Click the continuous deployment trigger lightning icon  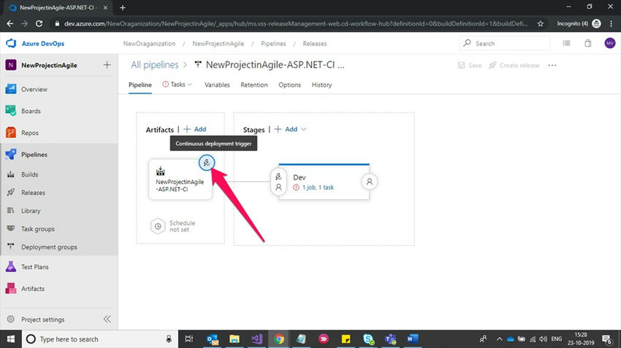coord(206,163)
